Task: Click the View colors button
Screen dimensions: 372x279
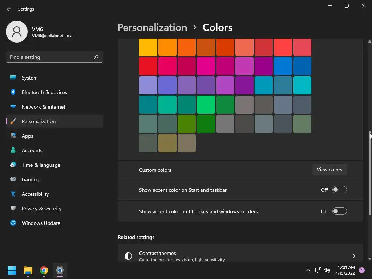Action: click(x=329, y=170)
